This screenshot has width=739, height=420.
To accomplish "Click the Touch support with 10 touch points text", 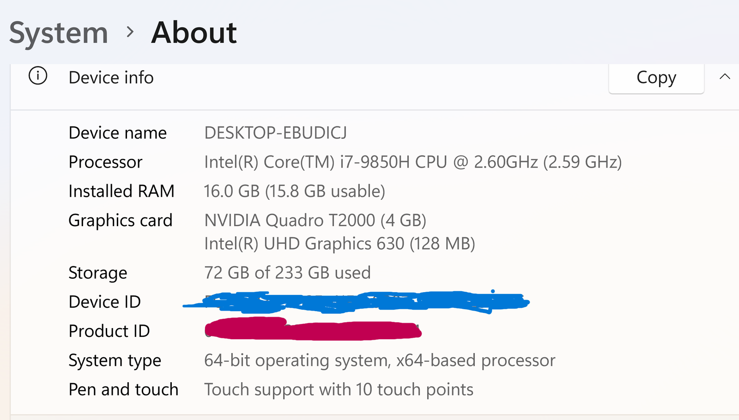I will coord(339,390).
